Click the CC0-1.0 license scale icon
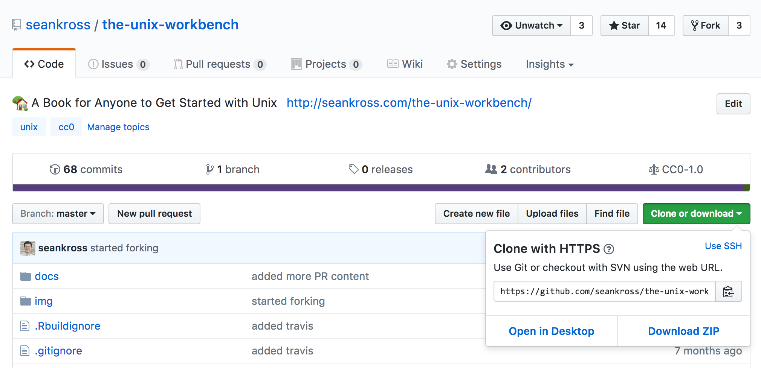Image resolution: width=761 pixels, height=368 pixels. [654, 170]
